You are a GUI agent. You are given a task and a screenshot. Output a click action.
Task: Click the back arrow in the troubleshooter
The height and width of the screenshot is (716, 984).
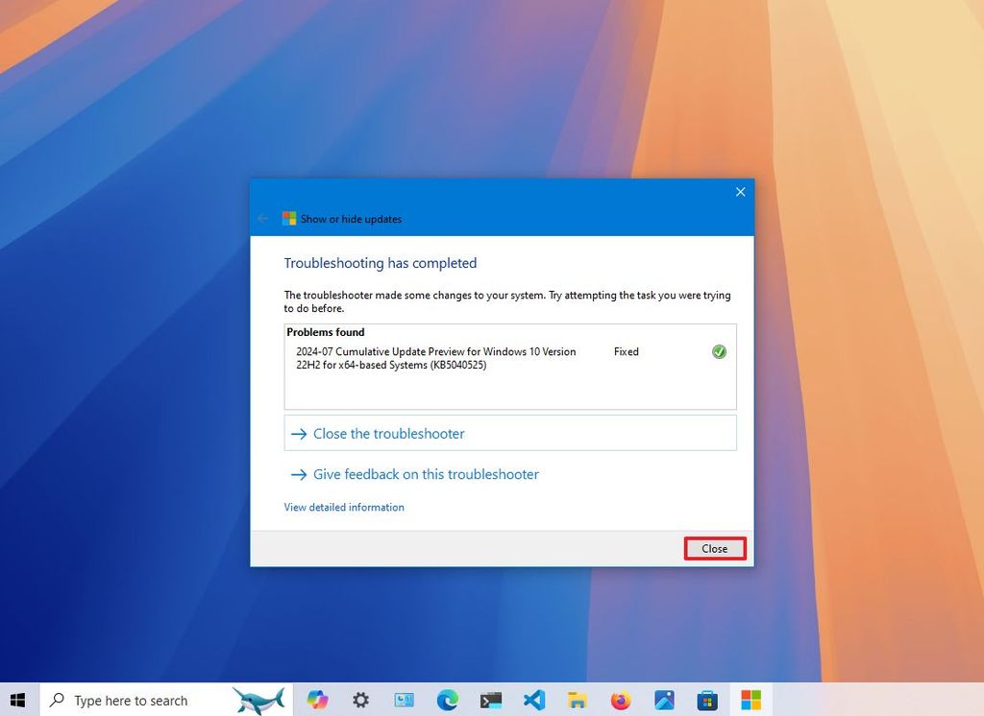click(262, 218)
